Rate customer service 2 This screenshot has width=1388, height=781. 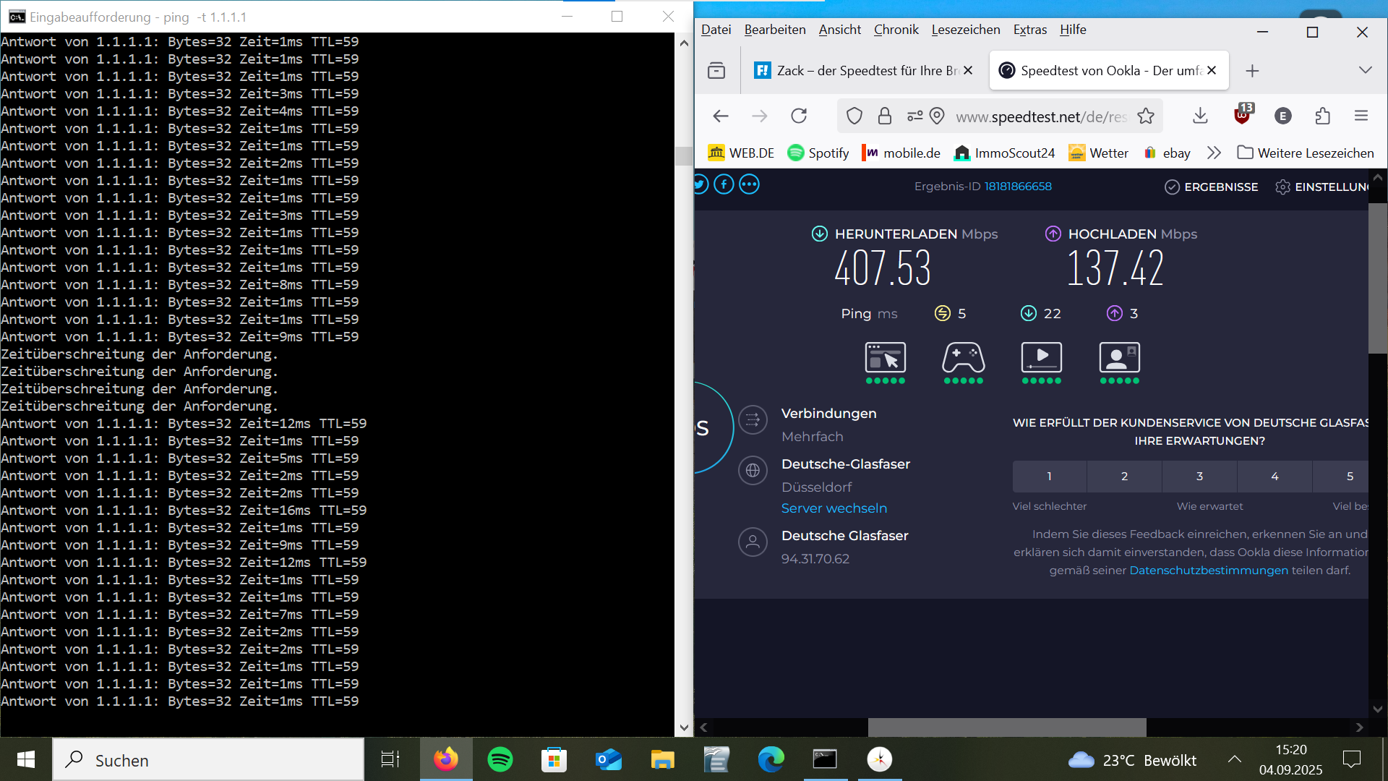tap(1125, 476)
